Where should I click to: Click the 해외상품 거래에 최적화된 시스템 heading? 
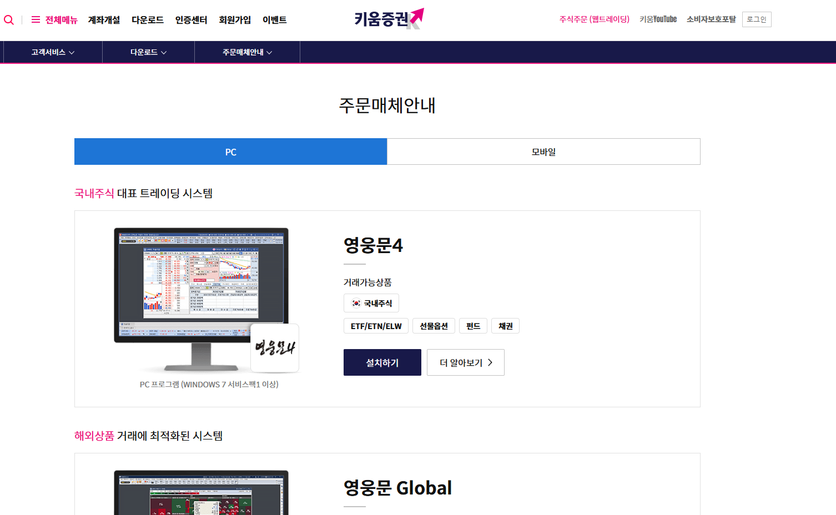click(x=149, y=436)
